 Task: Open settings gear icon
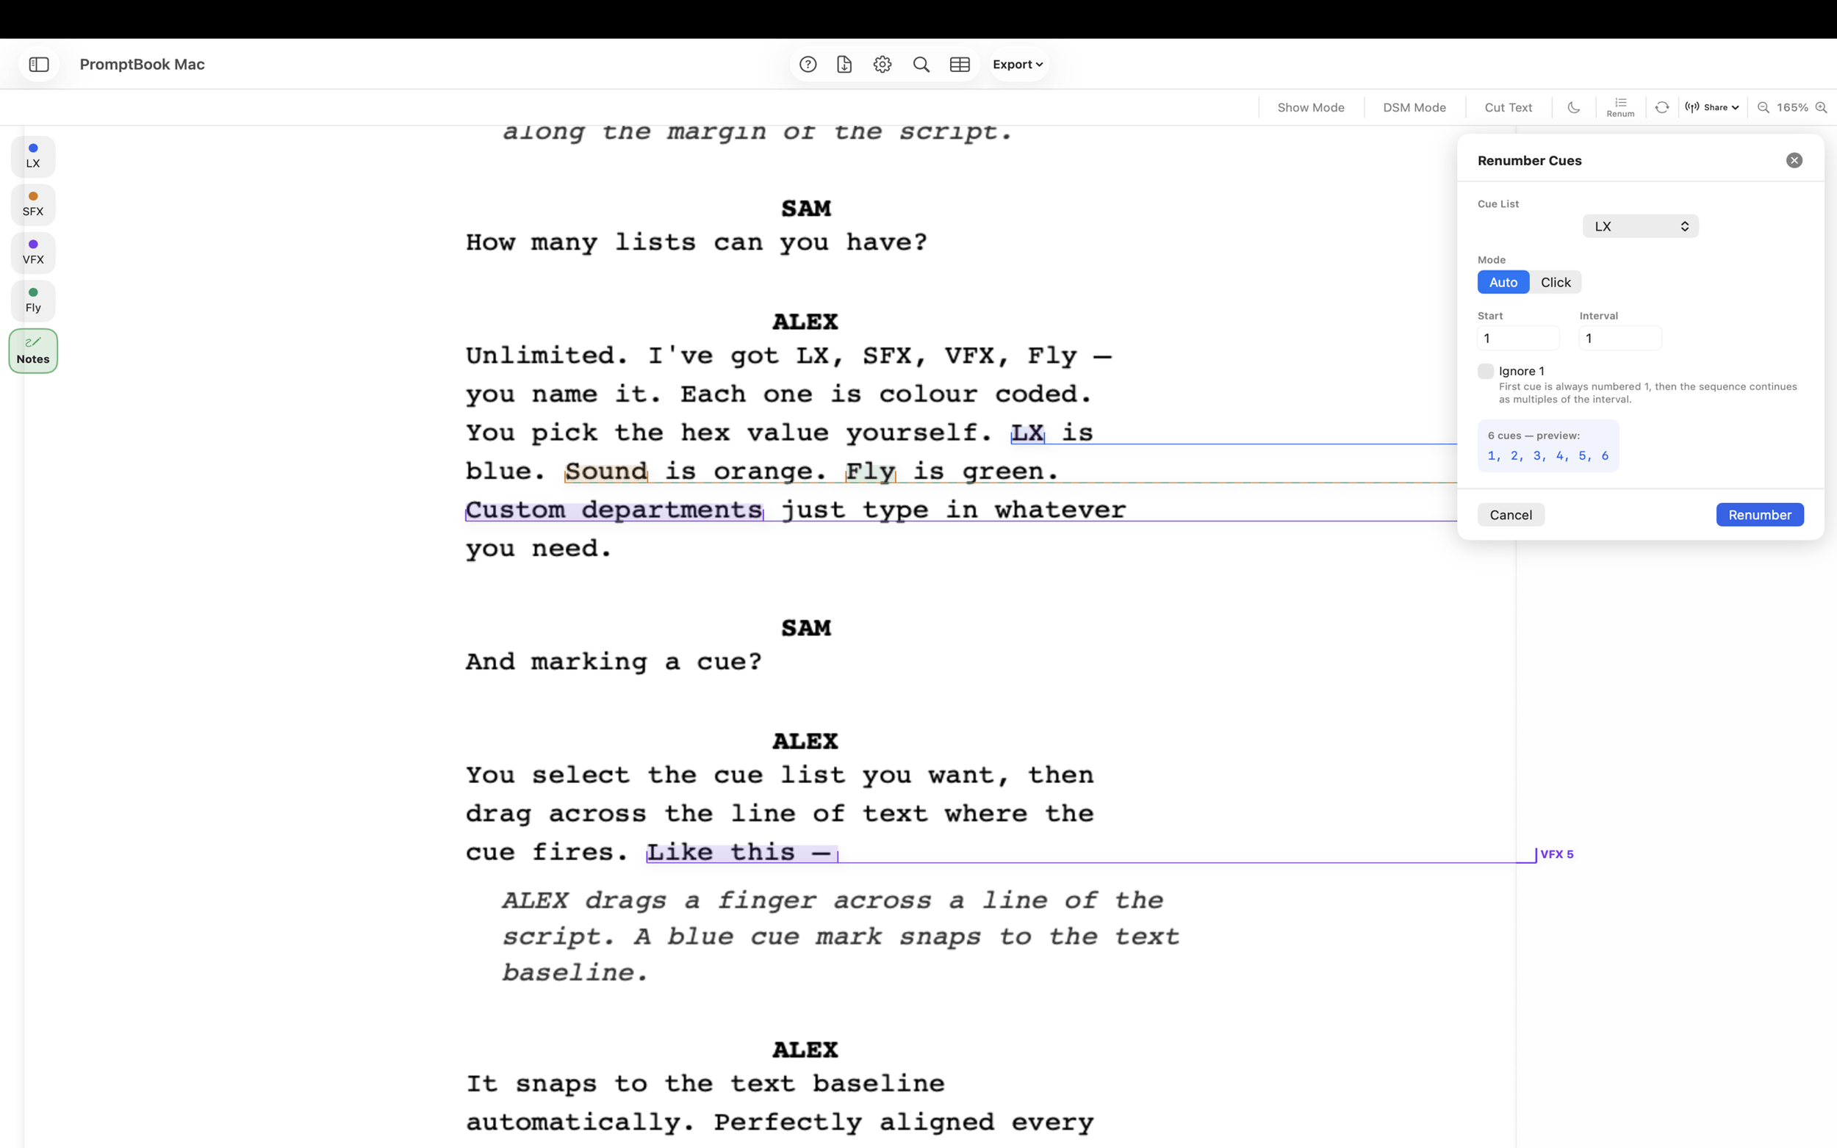coord(882,65)
